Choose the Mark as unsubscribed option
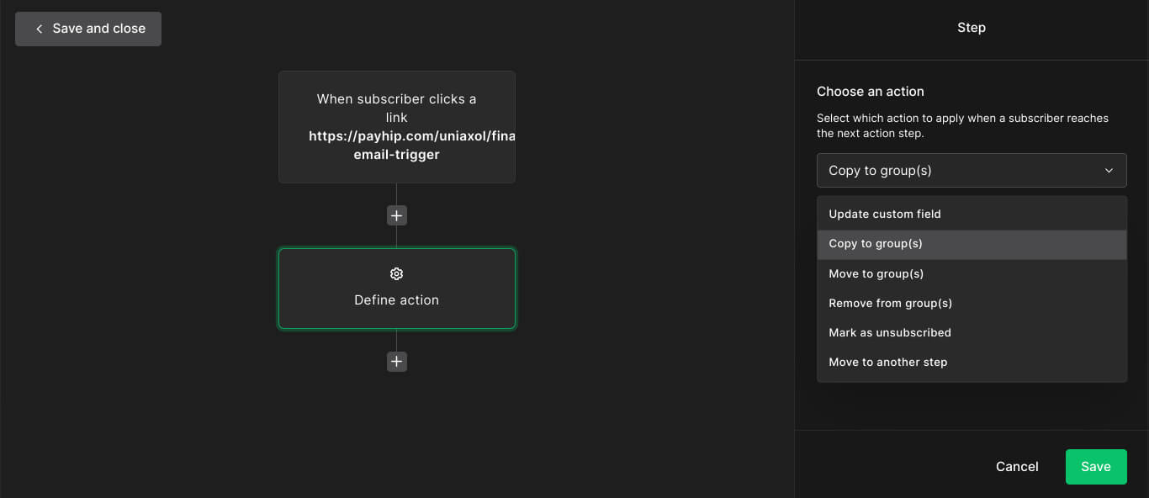 890,332
